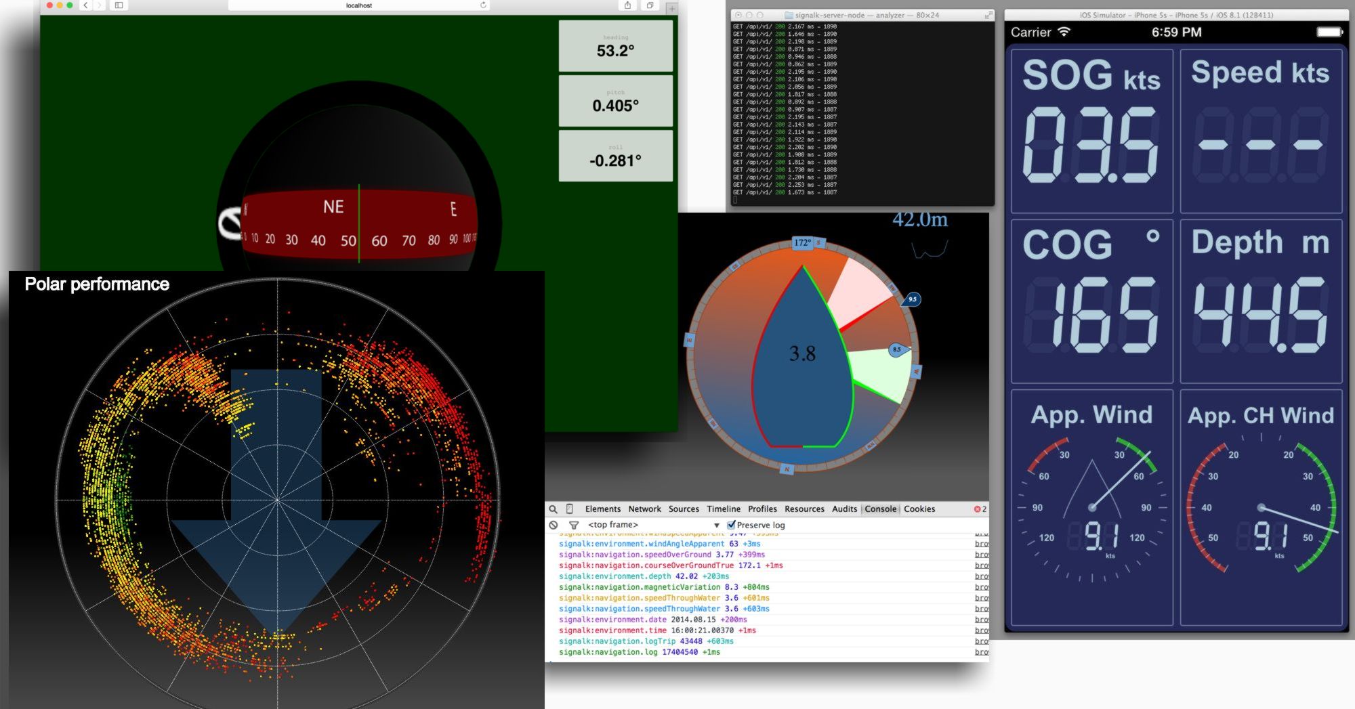
Task: Select the environment.depth 42.02 log line
Action: tap(766, 576)
